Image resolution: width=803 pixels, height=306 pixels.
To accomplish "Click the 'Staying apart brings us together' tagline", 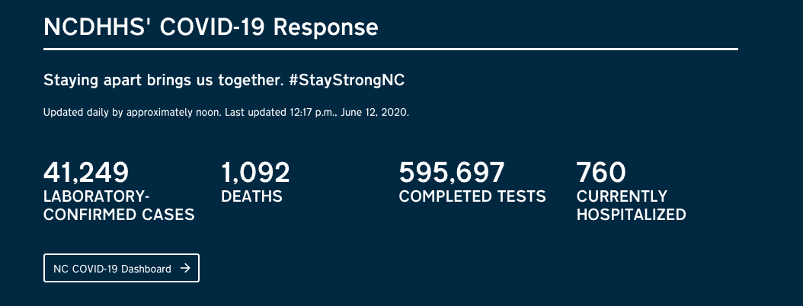I will (164, 81).
